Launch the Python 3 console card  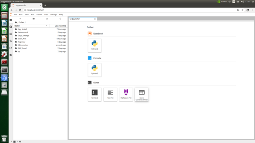point(95,70)
